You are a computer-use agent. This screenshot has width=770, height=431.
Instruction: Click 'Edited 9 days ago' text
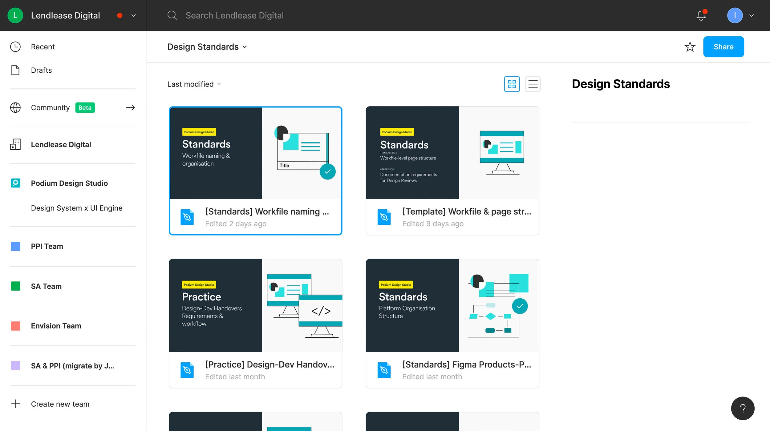tap(433, 224)
